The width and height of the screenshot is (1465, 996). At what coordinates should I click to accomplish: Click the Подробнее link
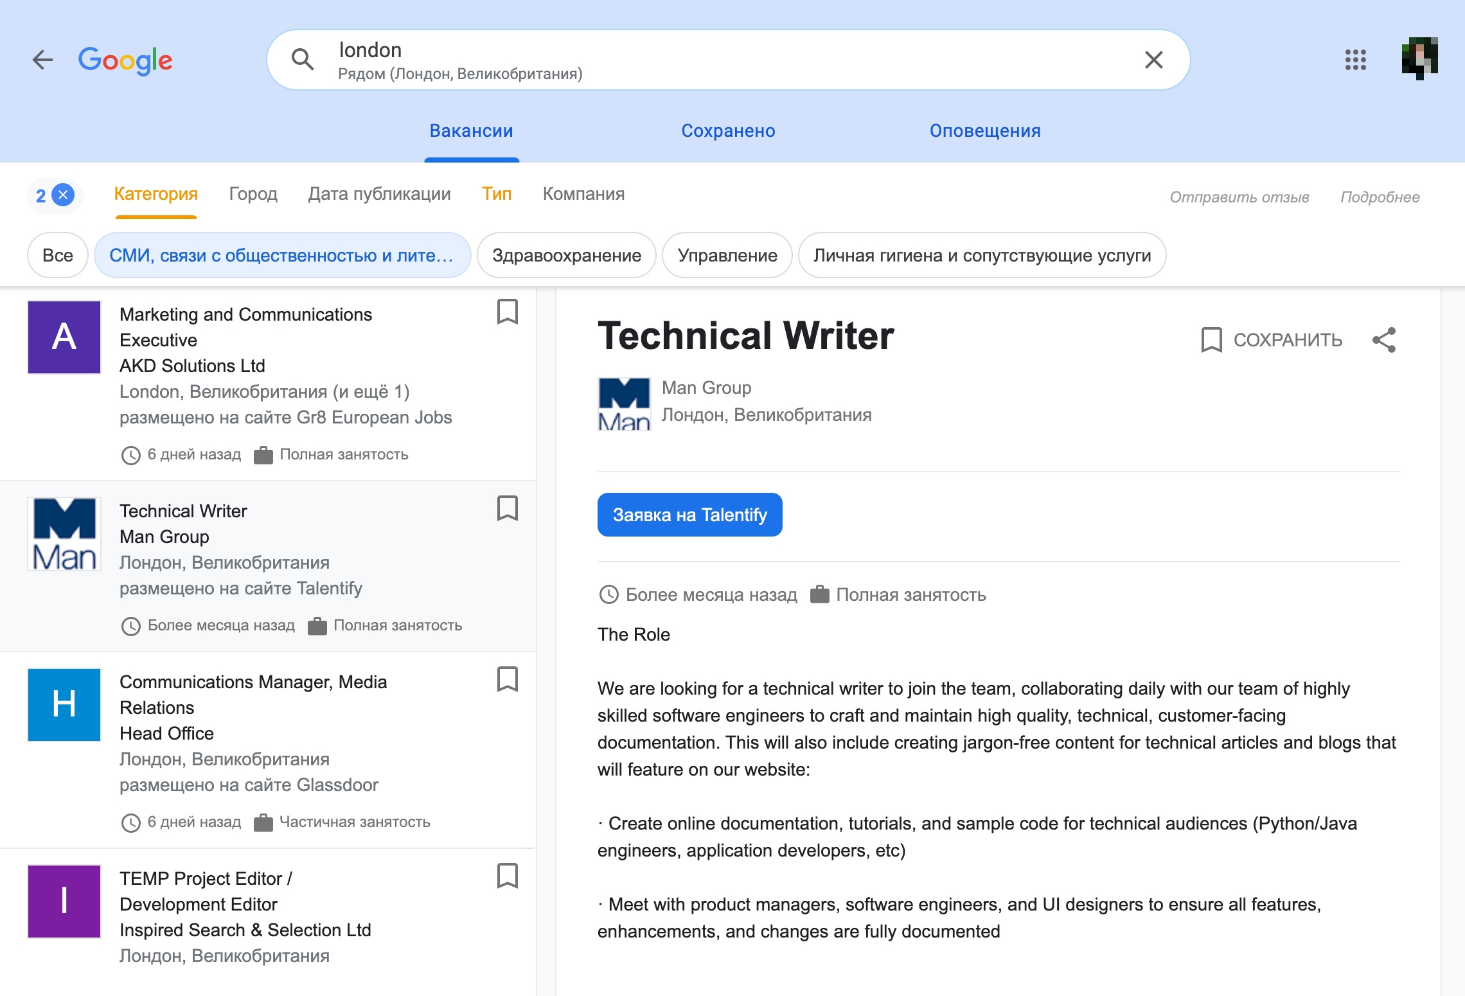1380,197
